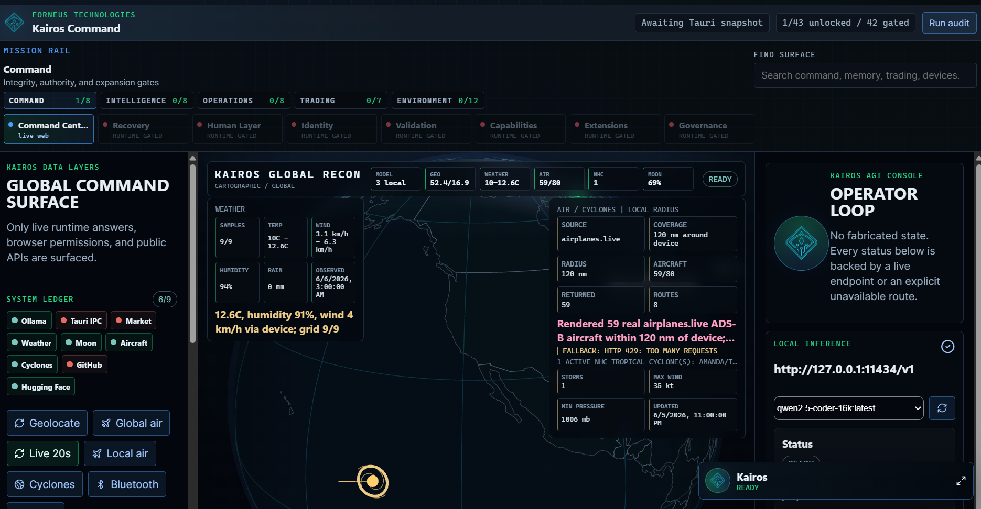This screenshot has height=509, width=981.
Task: Click the Run audit button
Action: (x=949, y=23)
